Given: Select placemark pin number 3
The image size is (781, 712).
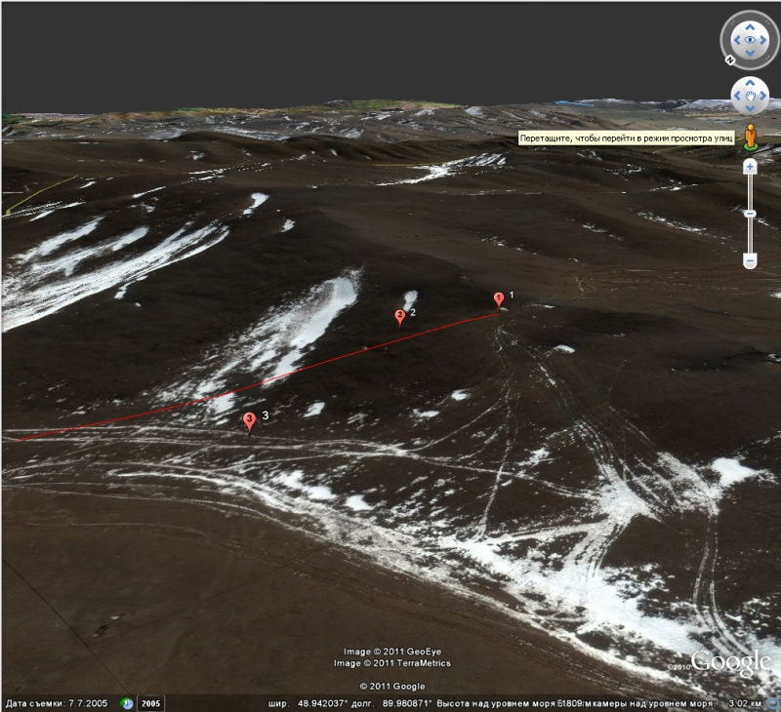Looking at the screenshot, I should pos(249,419).
